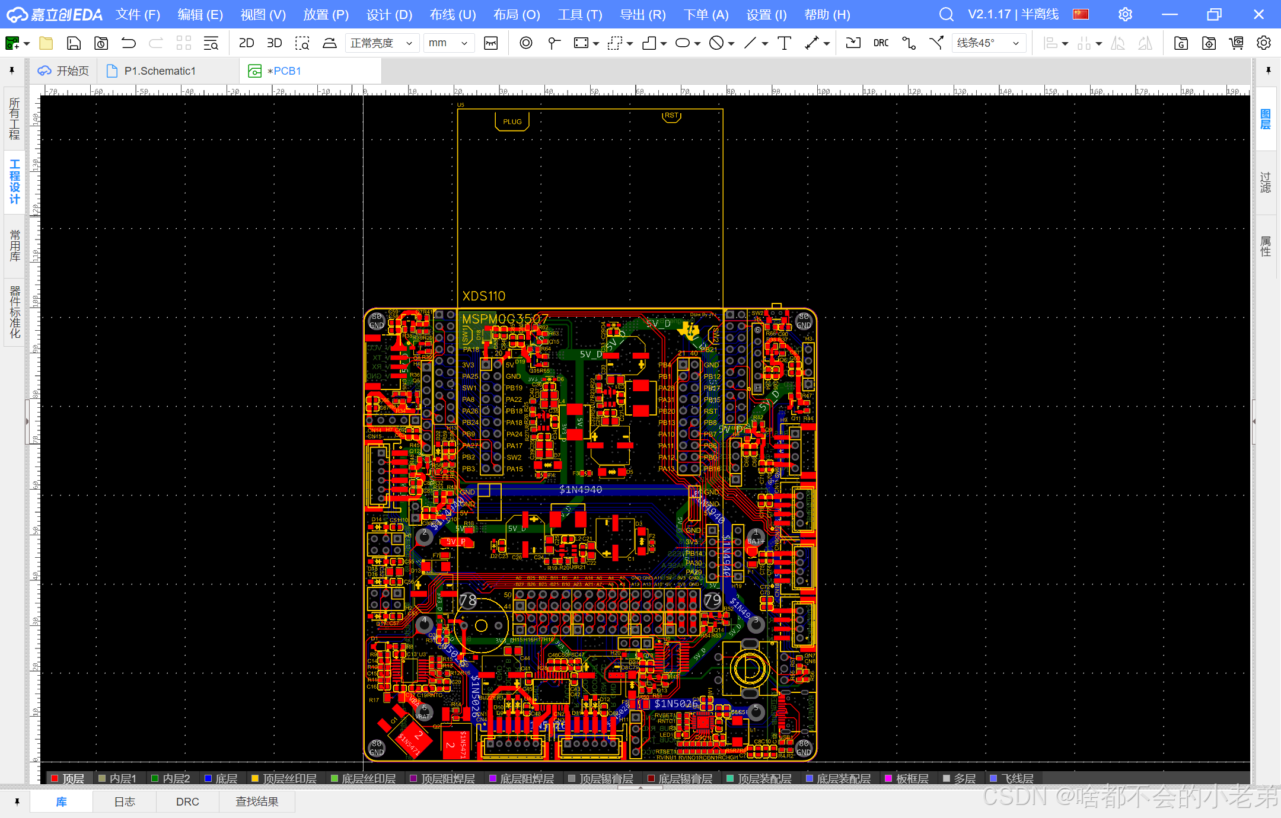The image size is (1281, 818).
Task: Open the 帮助 (H) menu
Action: (x=827, y=15)
